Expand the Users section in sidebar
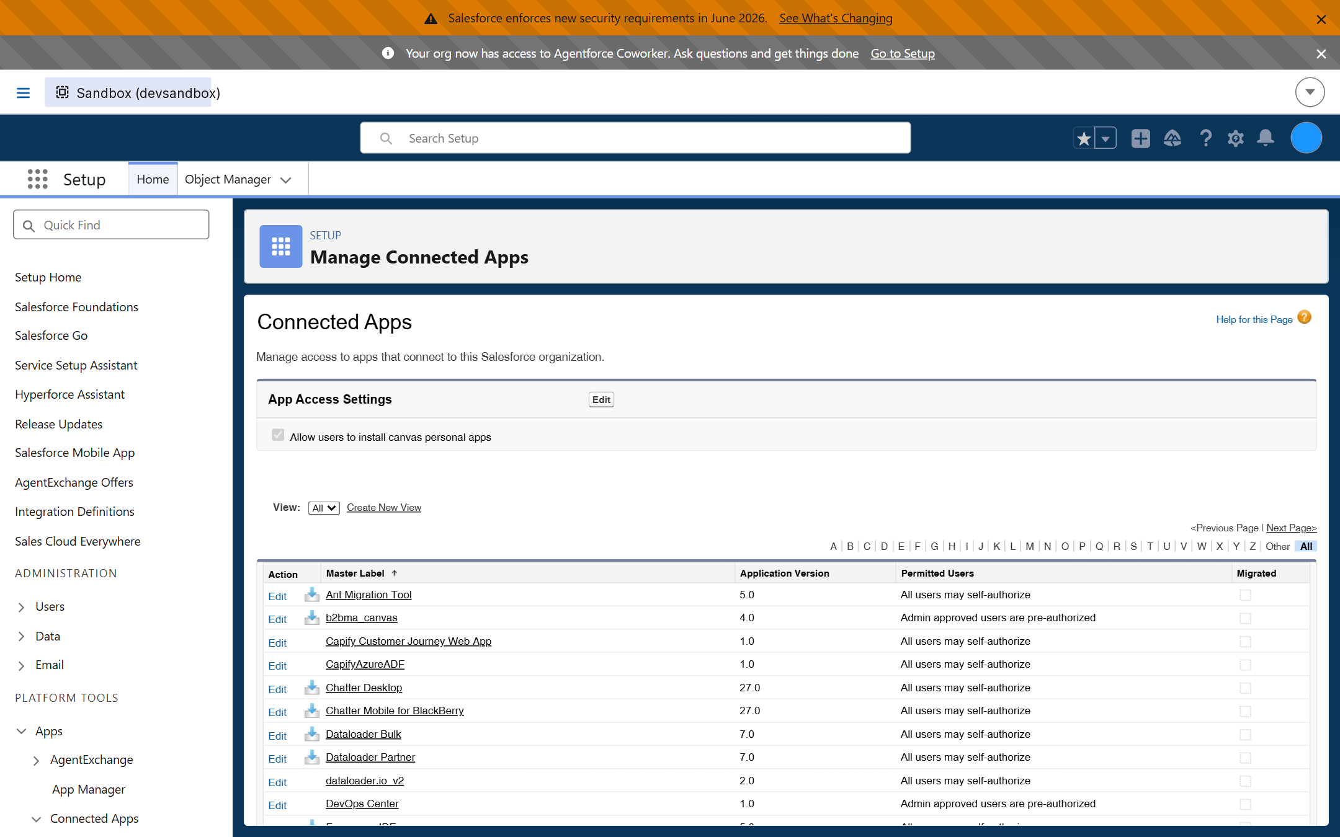Image resolution: width=1340 pixels, height=837 pixels. (21, 607)
